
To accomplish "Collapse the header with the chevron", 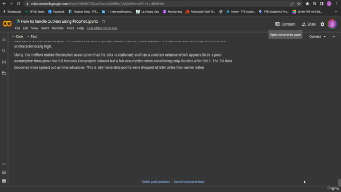I will [334, 37].
